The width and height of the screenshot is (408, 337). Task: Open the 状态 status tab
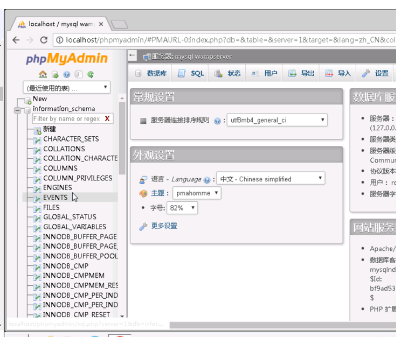click(227, 74)
